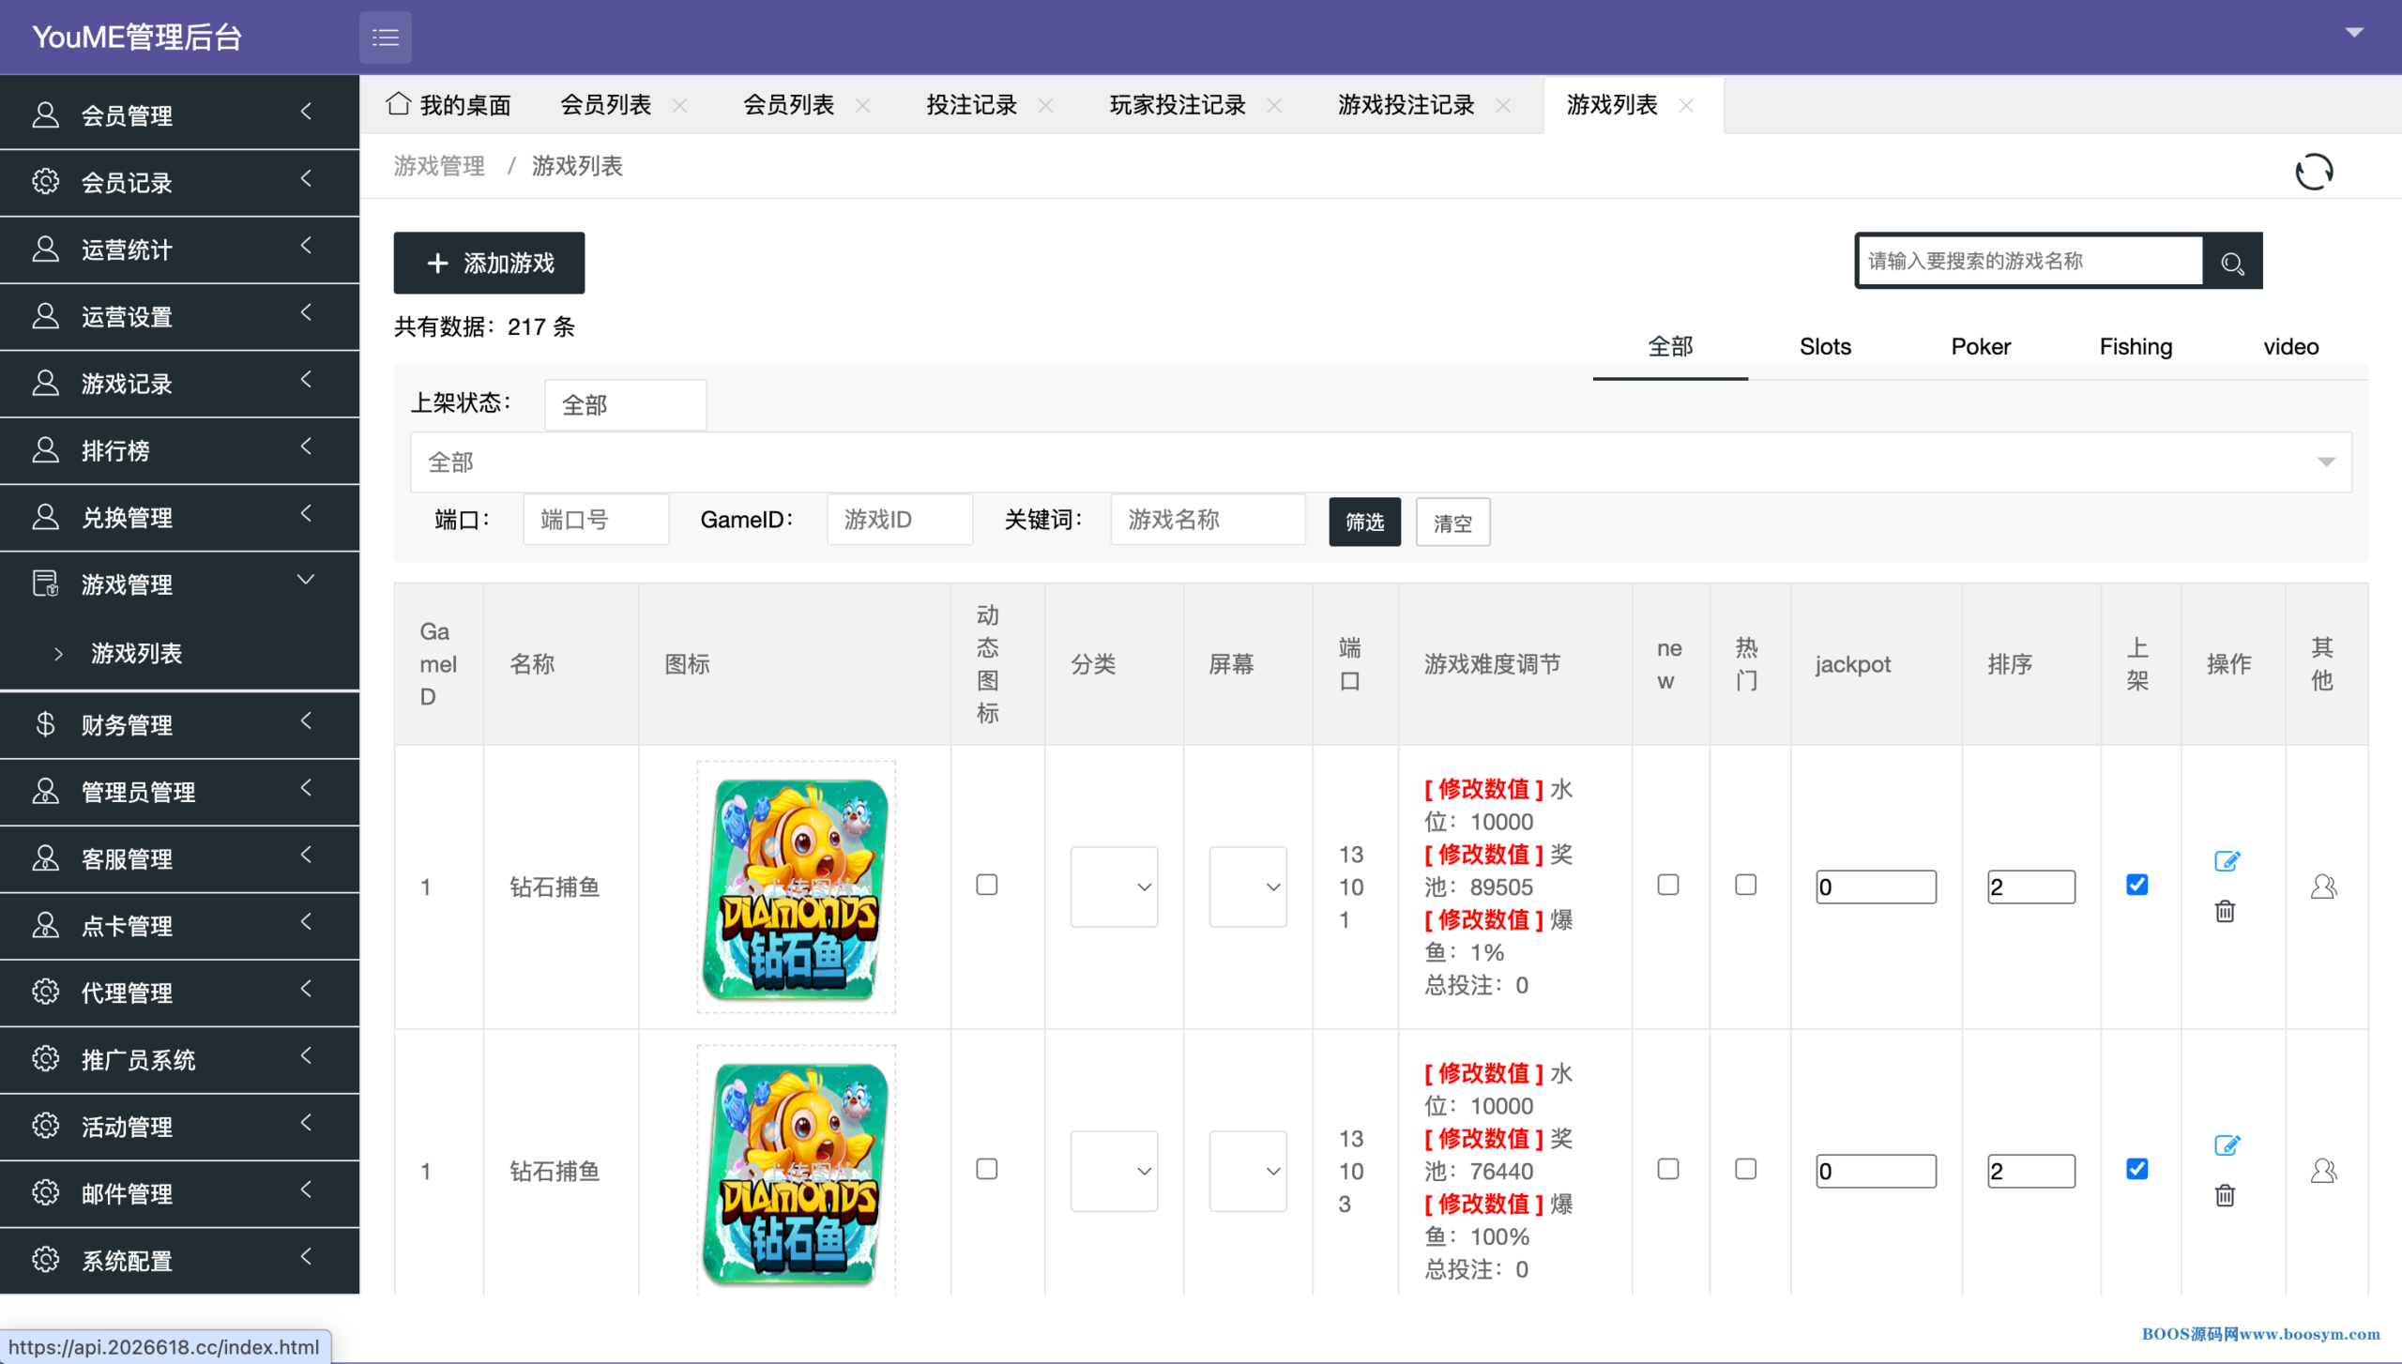
Task: Click the 筛选 filter button
Action: (1364, 522)
